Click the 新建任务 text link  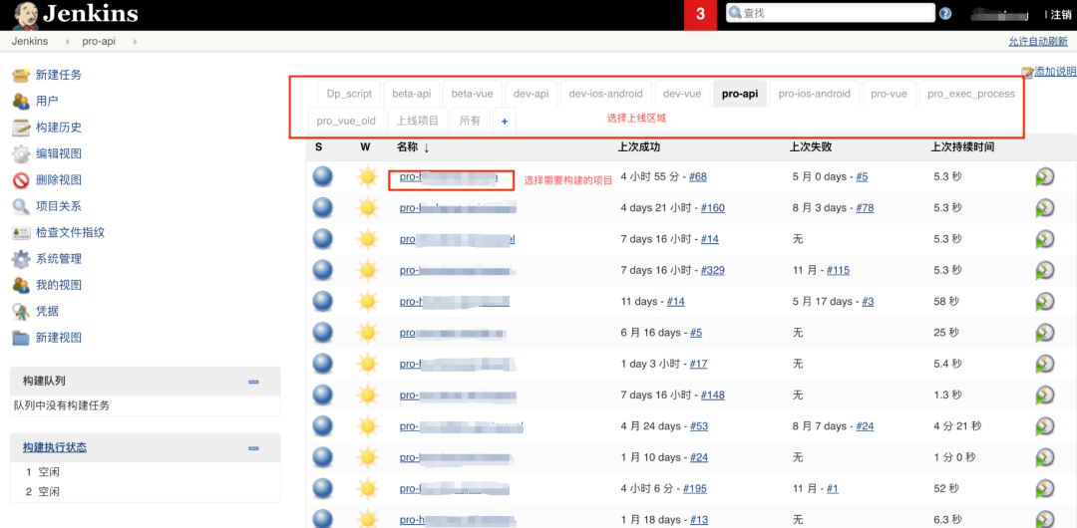pos(59,75)
